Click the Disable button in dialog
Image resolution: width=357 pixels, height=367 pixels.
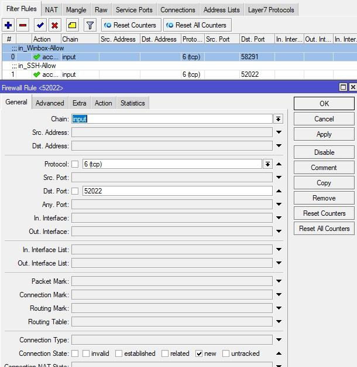click(324, 152)
